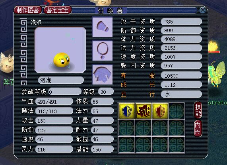The image size is (227, 165).
Task: Switch to the 技能 skills tab
Action: 198,110
